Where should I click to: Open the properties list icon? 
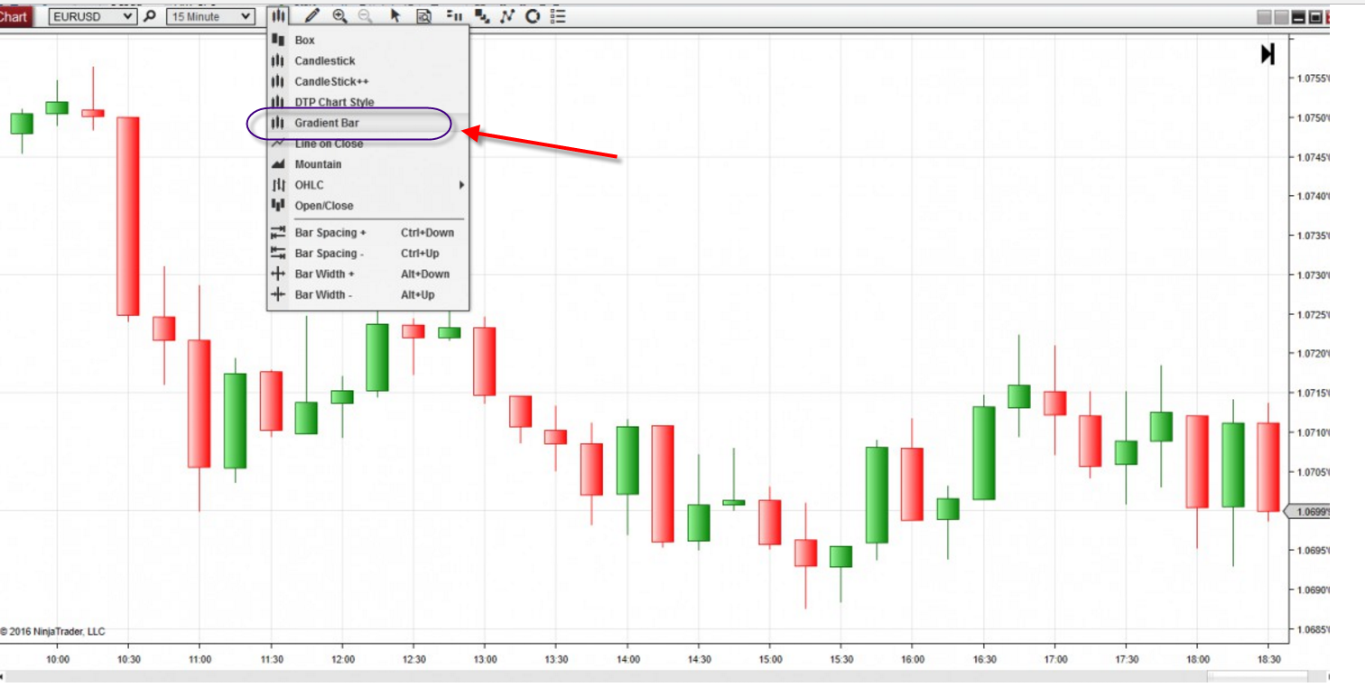coord(558,16)
